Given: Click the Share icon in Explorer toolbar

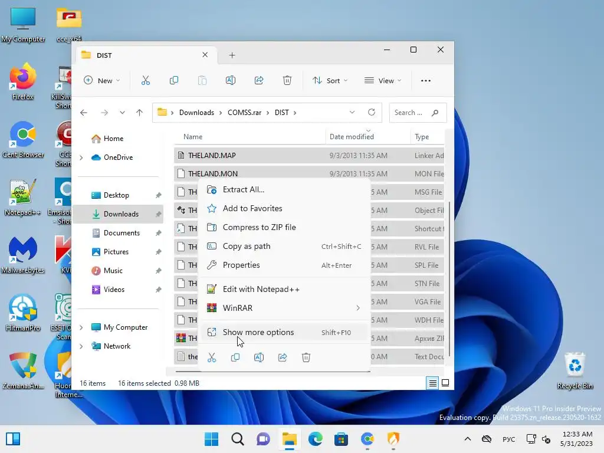Looking at the screenshot, I should click(259, 80).
